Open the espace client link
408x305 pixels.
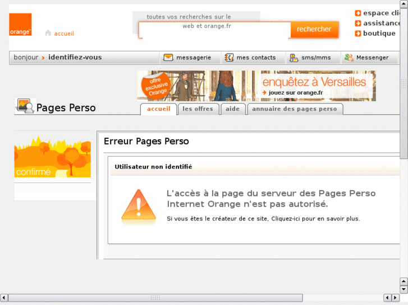(x=382, y=13)
